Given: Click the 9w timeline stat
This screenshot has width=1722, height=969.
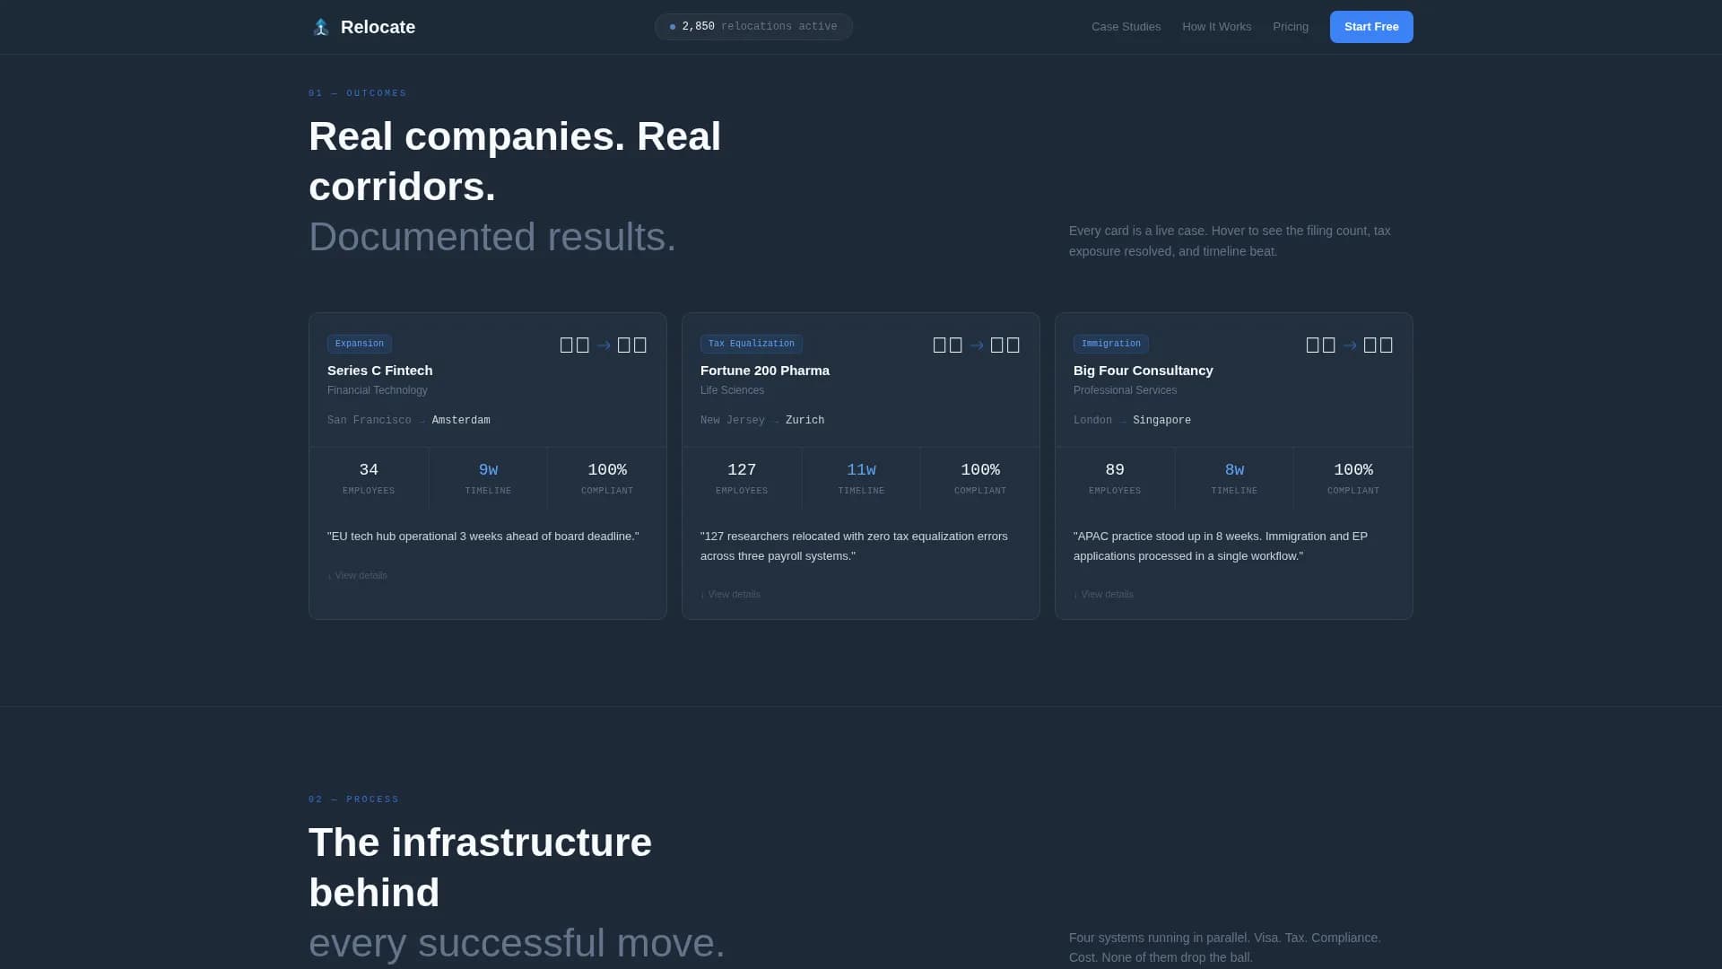Looking at the screenshot, I should pyautogui.click(x=488, y=478).
